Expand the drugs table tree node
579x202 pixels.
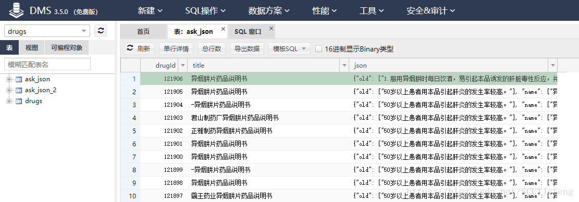click(x=9, y=101)
